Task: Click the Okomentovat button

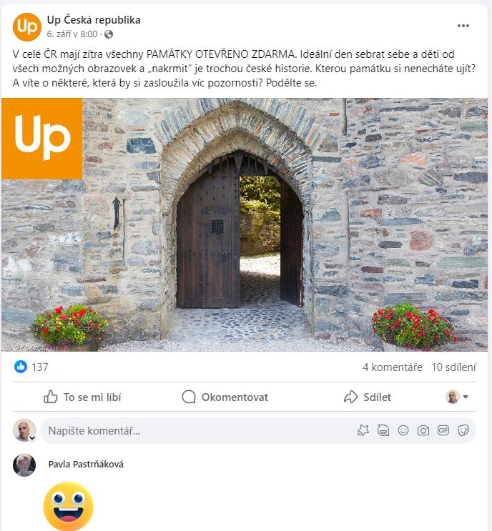Action: click(225, 397)
